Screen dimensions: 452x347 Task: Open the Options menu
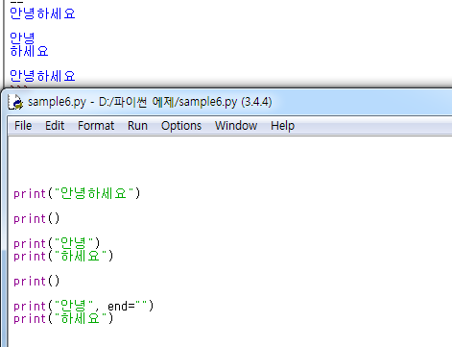pyautogui.click(x=181, y=126)
